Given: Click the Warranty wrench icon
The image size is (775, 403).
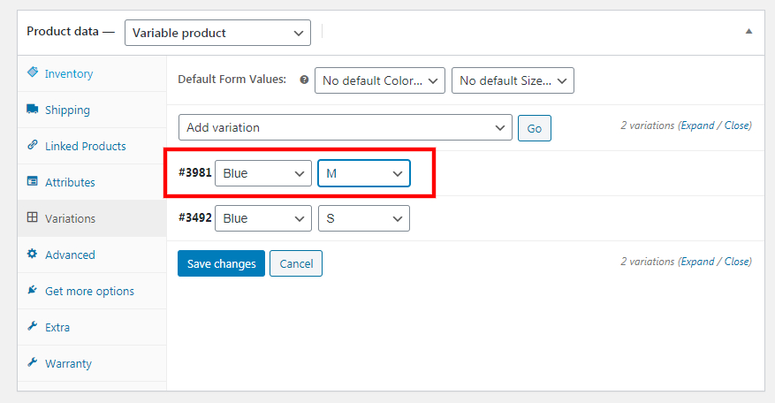Looking at the screenshot, I should point(33,362).
